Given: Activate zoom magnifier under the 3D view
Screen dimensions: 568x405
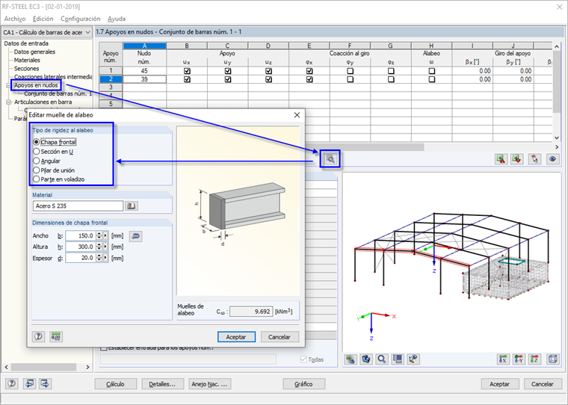Looking at the screenshot, I should pos(382,359).
